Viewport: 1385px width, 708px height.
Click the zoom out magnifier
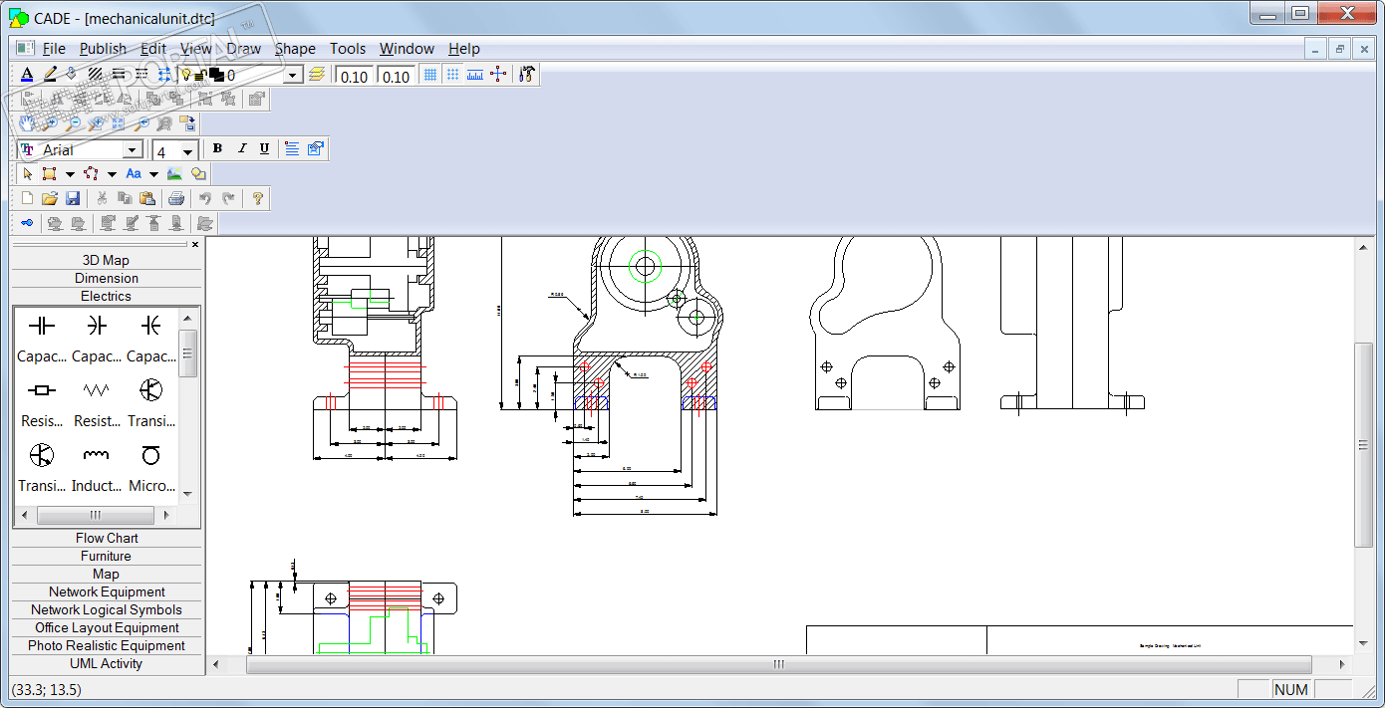pos(73,123)
